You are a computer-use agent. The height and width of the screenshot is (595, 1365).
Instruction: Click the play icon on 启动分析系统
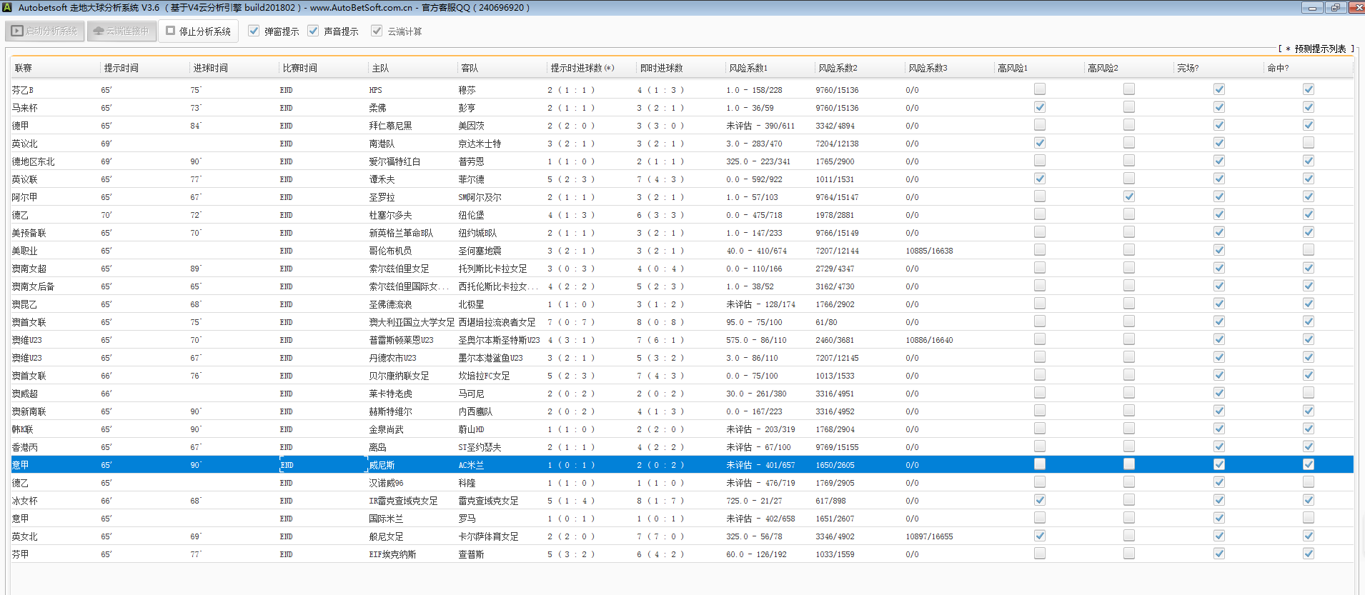click(x=17, y=31)
